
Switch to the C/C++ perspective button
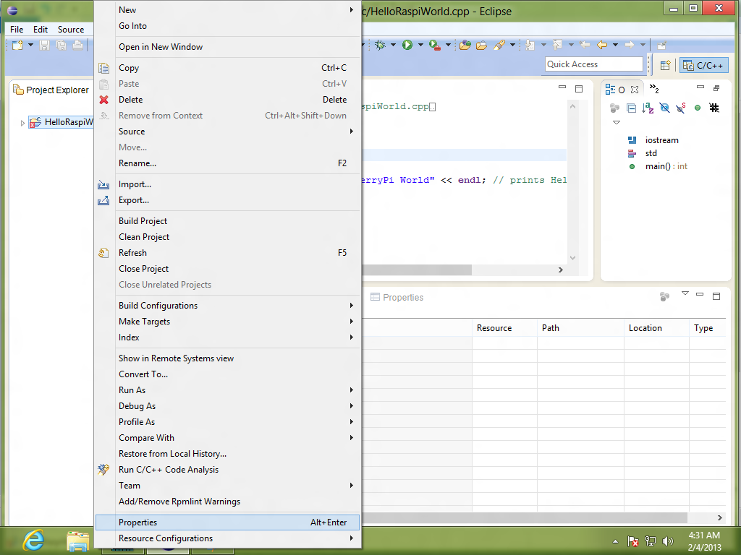[703, 65]
